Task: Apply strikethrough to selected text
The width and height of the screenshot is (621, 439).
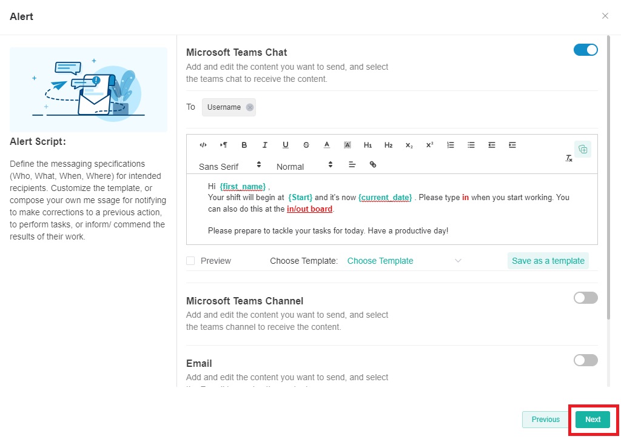Action: coord(306,145)
